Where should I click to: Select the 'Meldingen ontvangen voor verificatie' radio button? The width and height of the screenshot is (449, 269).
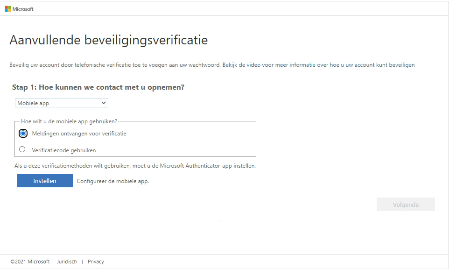23,133
